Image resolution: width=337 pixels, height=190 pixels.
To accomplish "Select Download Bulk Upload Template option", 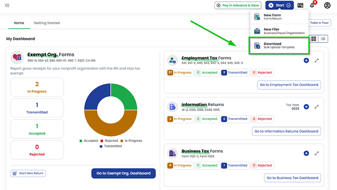I will [x=279, y=45].
